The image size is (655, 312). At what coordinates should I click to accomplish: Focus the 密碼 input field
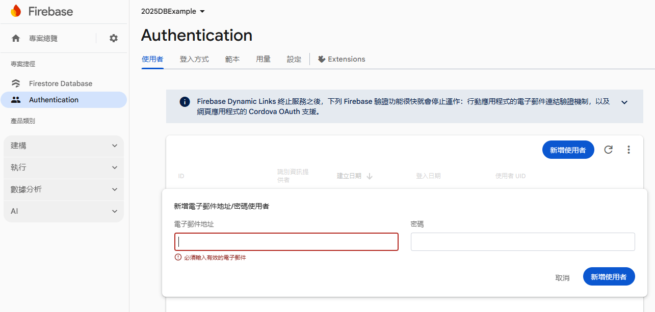click(523, 242)
